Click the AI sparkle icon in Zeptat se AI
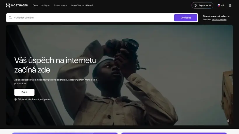 [x=196, y=5]
